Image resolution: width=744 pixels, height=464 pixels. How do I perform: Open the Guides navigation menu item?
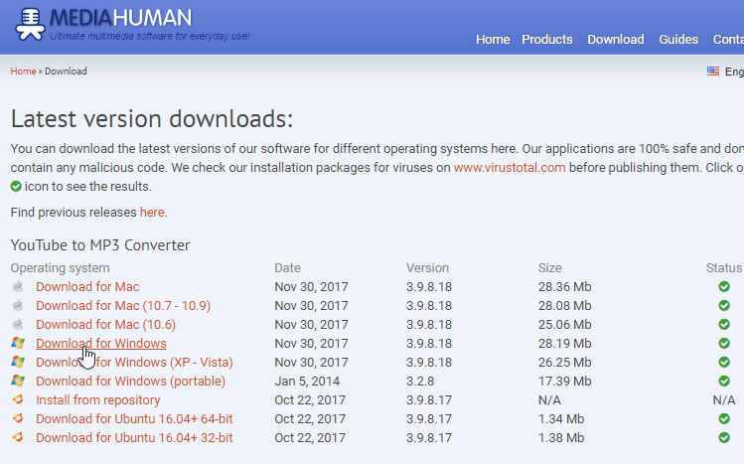tap(678, 40)
